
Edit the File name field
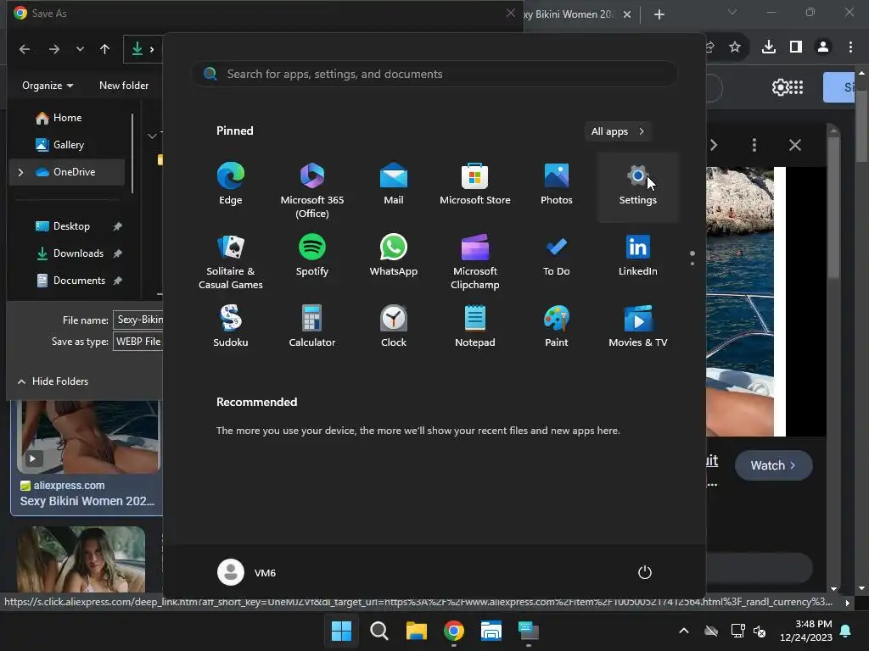138,320
